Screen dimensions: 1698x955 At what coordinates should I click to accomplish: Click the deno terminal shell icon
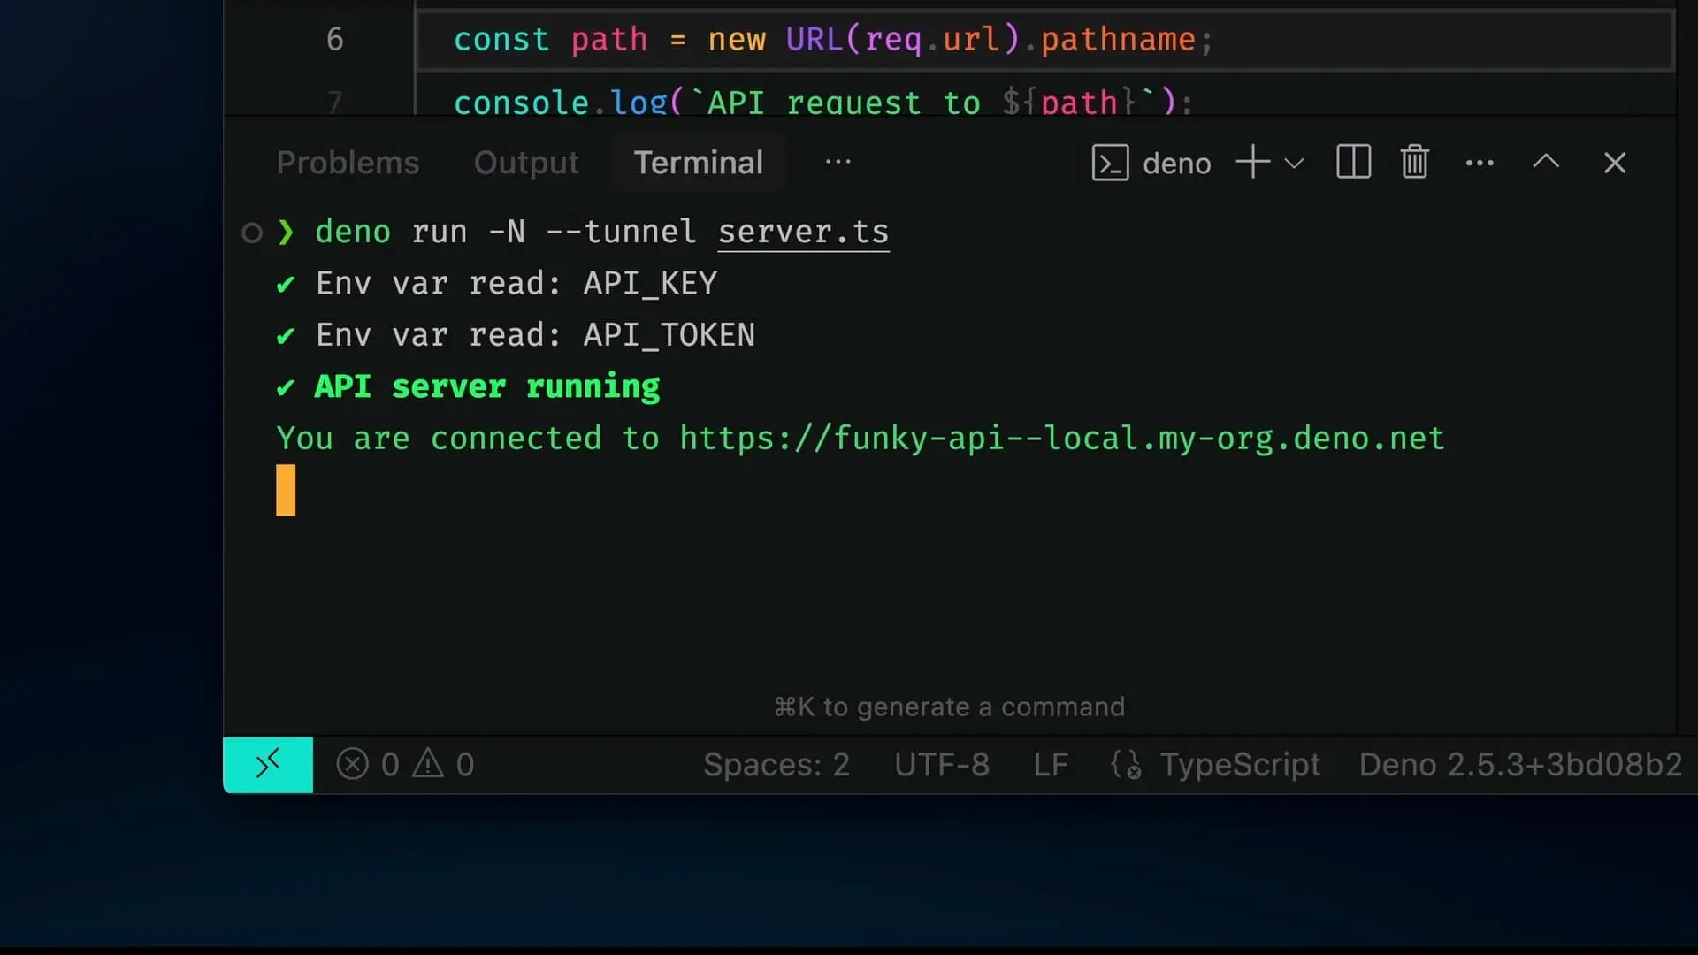point(1110,163)
